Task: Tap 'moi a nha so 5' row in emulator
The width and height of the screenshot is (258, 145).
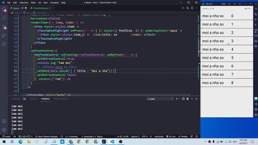Action: click(x=227, y=58)
